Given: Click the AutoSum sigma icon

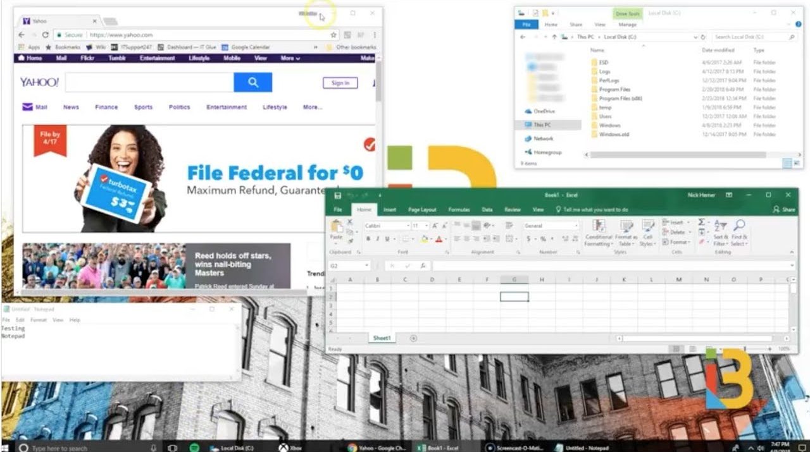Looking at the screenshot, I should (702, 223).
